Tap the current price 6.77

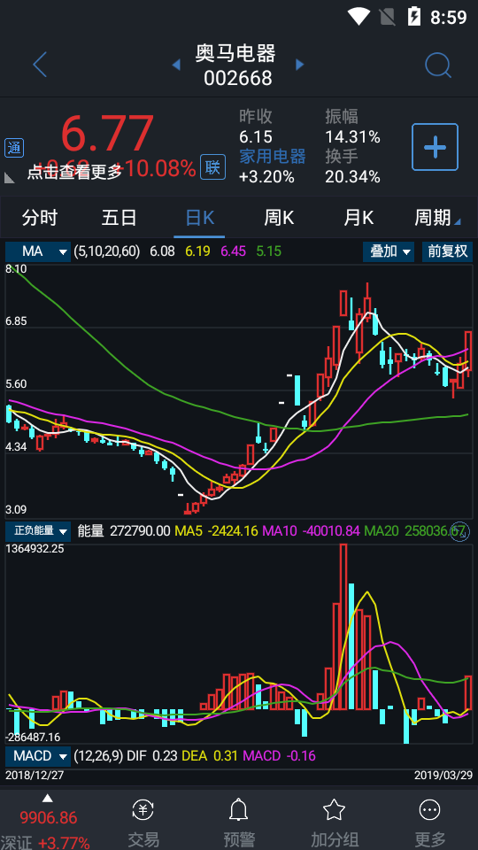pos(107,133)
